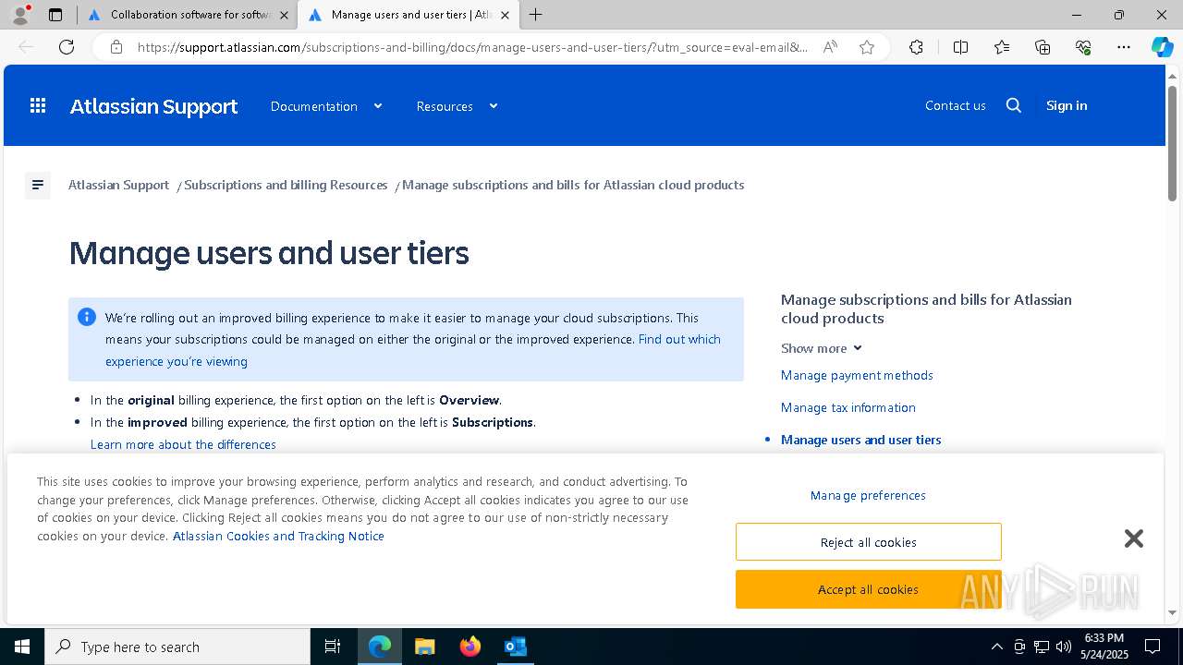Open the notification center icon
Screen dimensions: 1183x665
click(1153, 647)
